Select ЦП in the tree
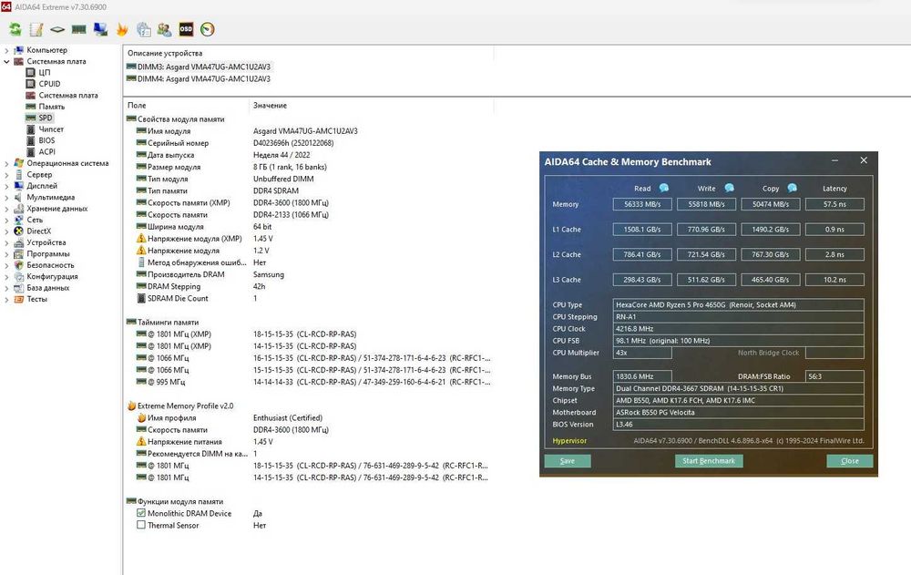The image size is (911, 575). point(44,73)
